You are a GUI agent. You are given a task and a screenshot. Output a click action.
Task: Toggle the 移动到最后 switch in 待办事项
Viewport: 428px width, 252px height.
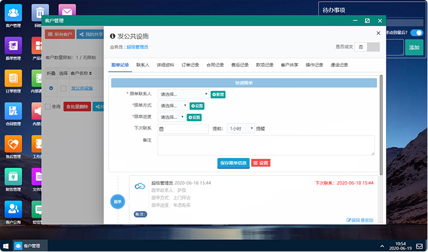(x=416, y=33)
